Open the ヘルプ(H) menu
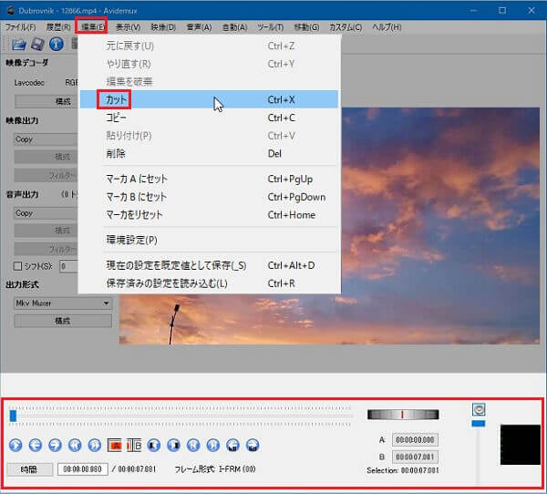Viewport: 547px width, 494px height. coord(387,27)
